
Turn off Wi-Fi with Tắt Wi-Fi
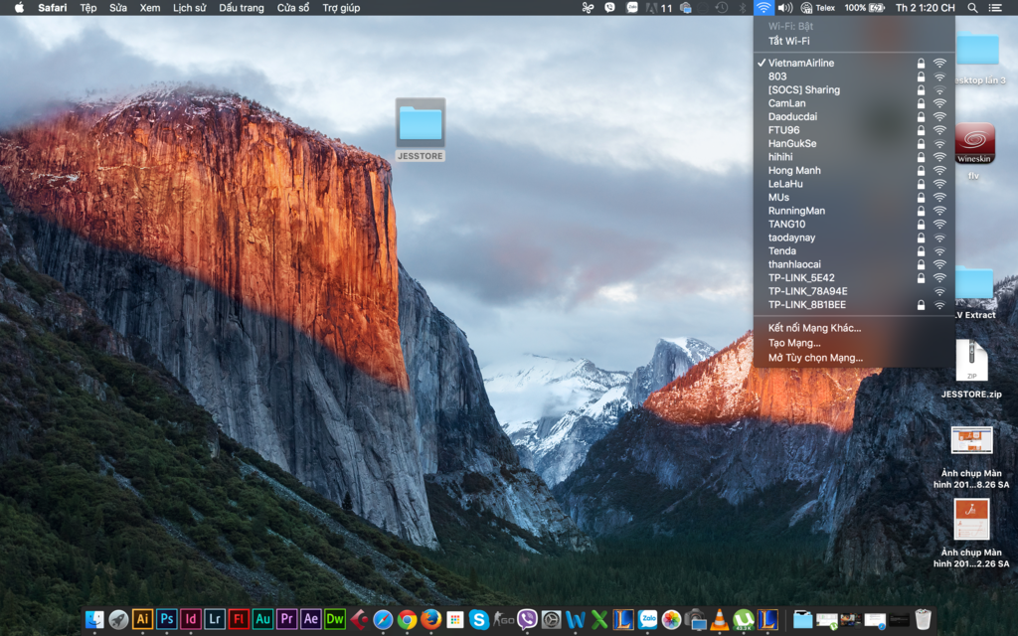coord(788,41)
